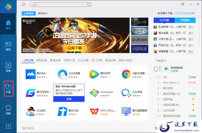Click the 安装 button for 微云 Windows版
Image resolution: width=202 pixels, height=133 pixels.
click(69, 99)
